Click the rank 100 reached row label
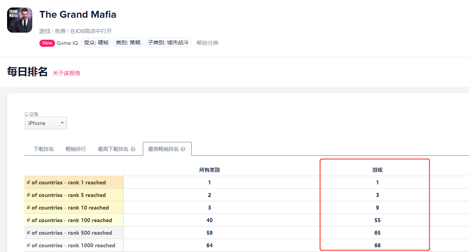 click(x=69, y=220)
